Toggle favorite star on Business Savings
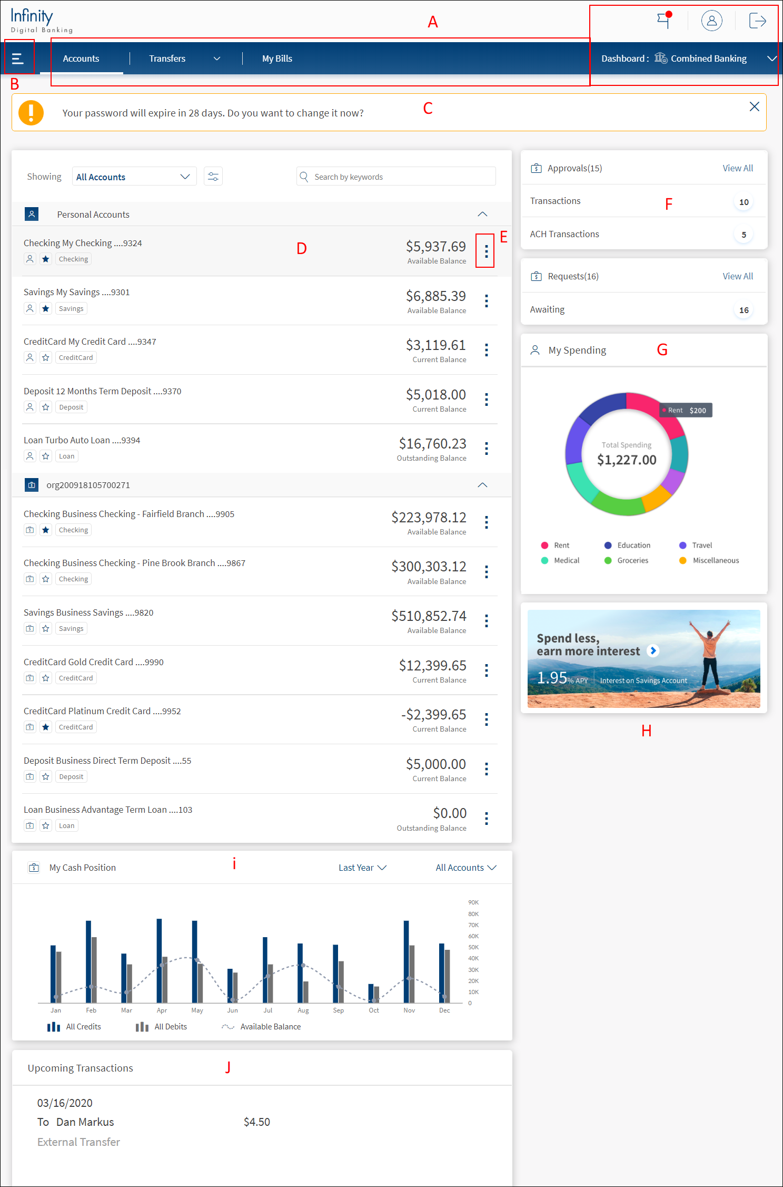783x1187 pixels. (x=46, y=628)
